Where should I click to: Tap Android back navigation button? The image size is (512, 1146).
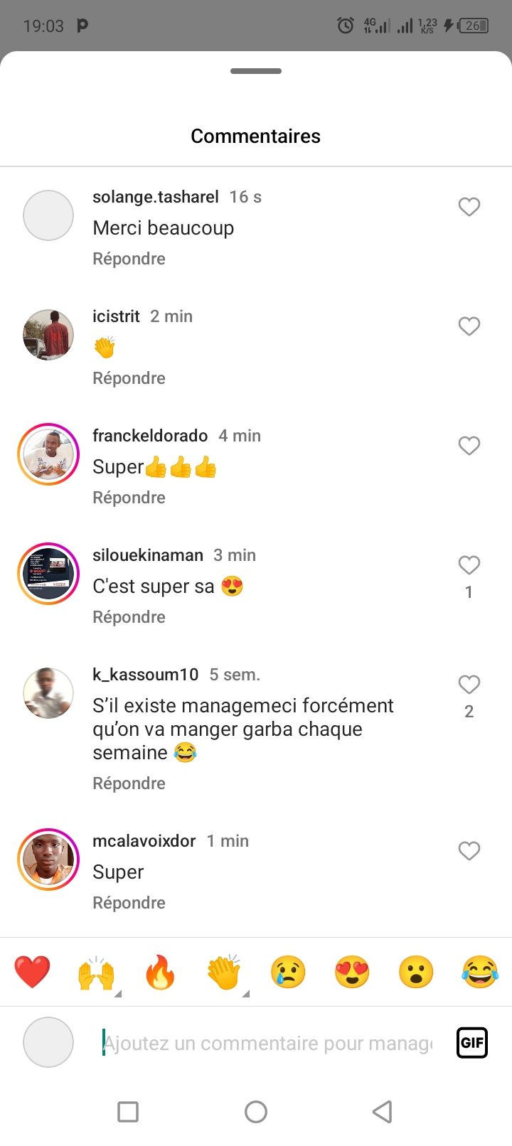click(x=383, y=1111)
